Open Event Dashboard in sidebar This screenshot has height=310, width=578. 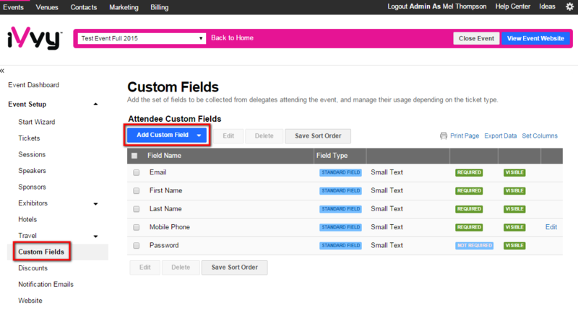pos(33,85)
